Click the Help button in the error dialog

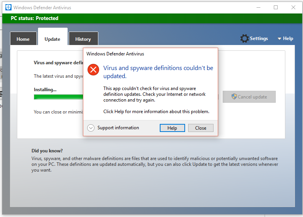(x=172, y=128)
